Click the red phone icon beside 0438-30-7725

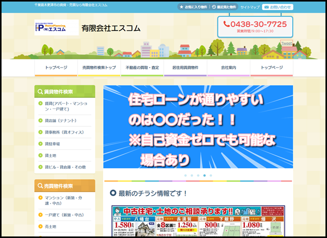tap(226, 24)
